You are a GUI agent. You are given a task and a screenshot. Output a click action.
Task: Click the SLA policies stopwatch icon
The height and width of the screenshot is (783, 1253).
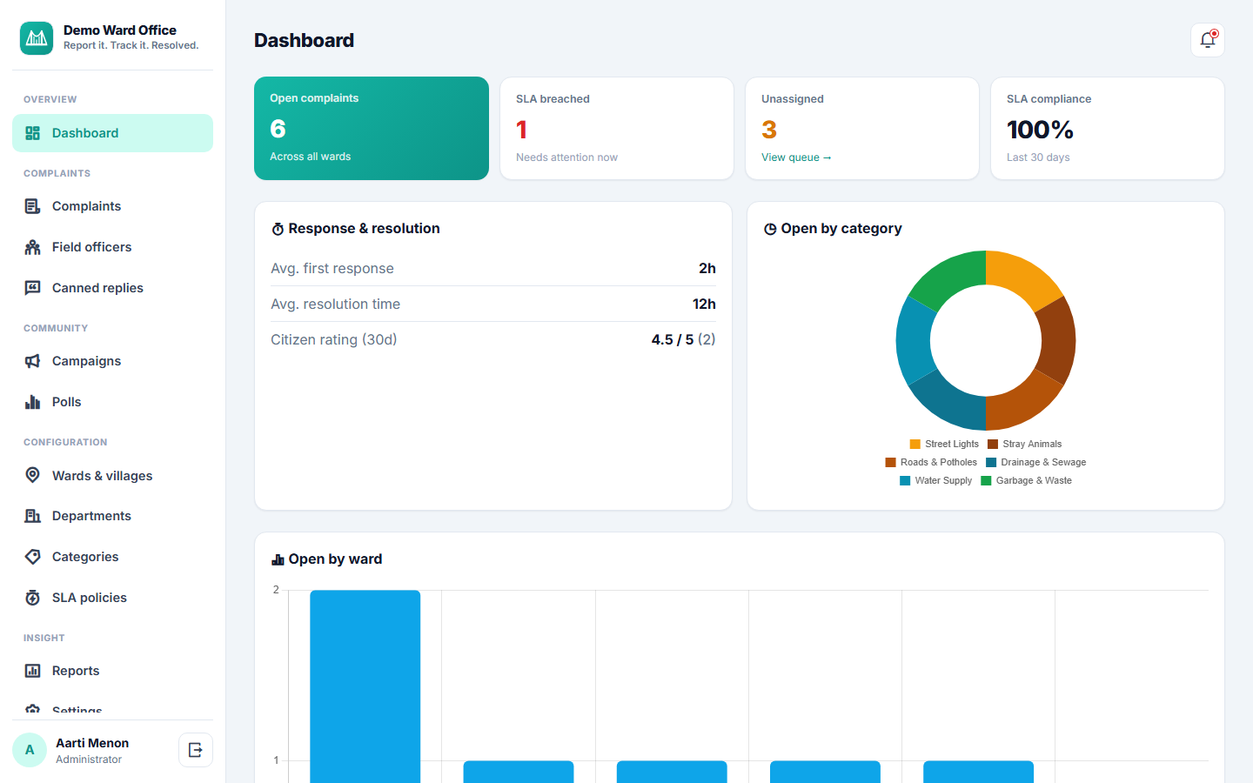click(33, 598)
